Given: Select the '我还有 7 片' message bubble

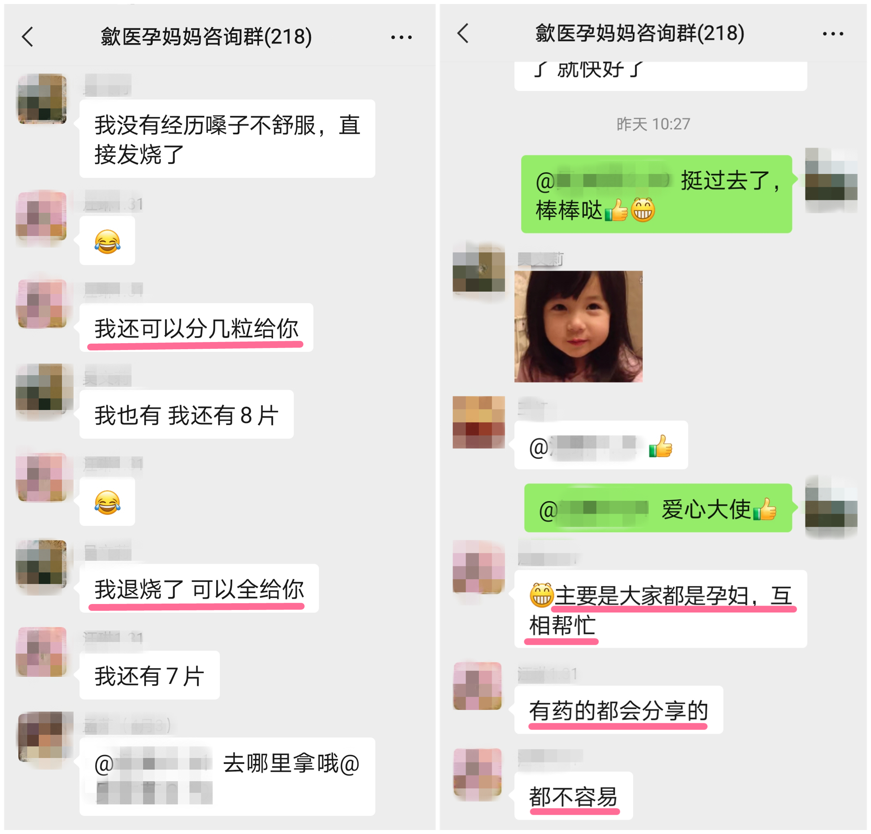Looking at the screenshot, I should click(149, 675).
